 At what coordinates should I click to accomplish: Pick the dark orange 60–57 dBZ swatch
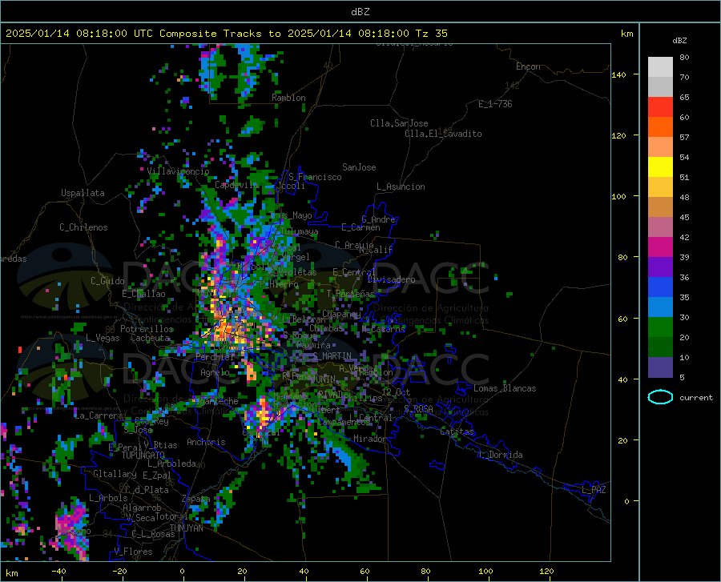[x=660, y=126]
